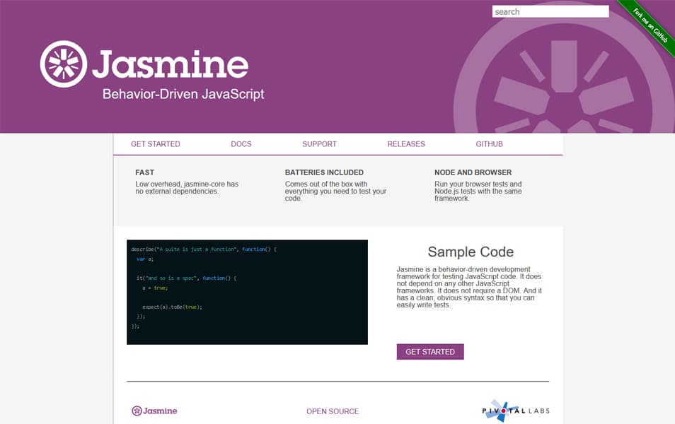The image size is (675, 424).
Task: Click text 'Low overhead, jasmine-core has'
Action: point(187,184)
